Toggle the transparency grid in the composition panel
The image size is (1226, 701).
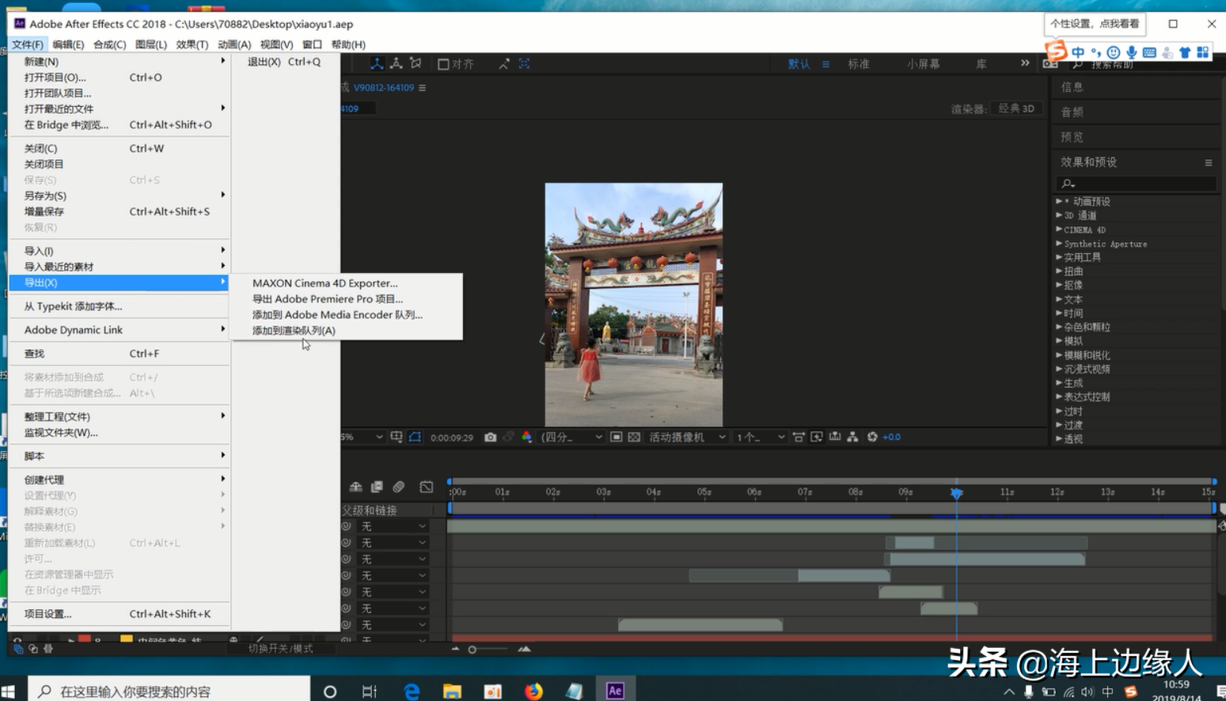629,436
